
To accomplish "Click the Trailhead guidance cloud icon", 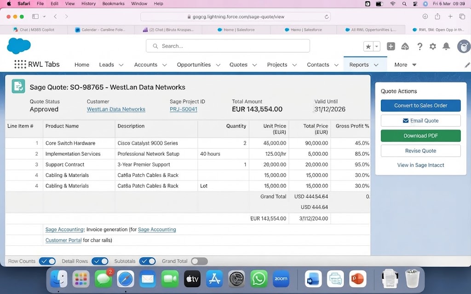I will pos(405,46).
